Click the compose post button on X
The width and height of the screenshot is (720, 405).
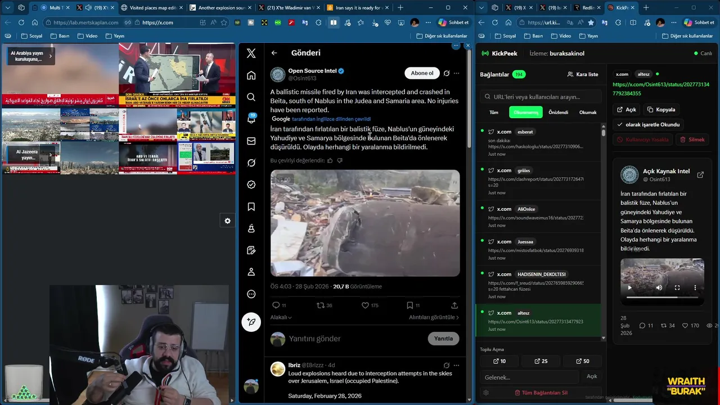[251, 322]
